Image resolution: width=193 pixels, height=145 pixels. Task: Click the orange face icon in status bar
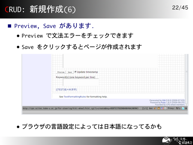pos(159,108)
